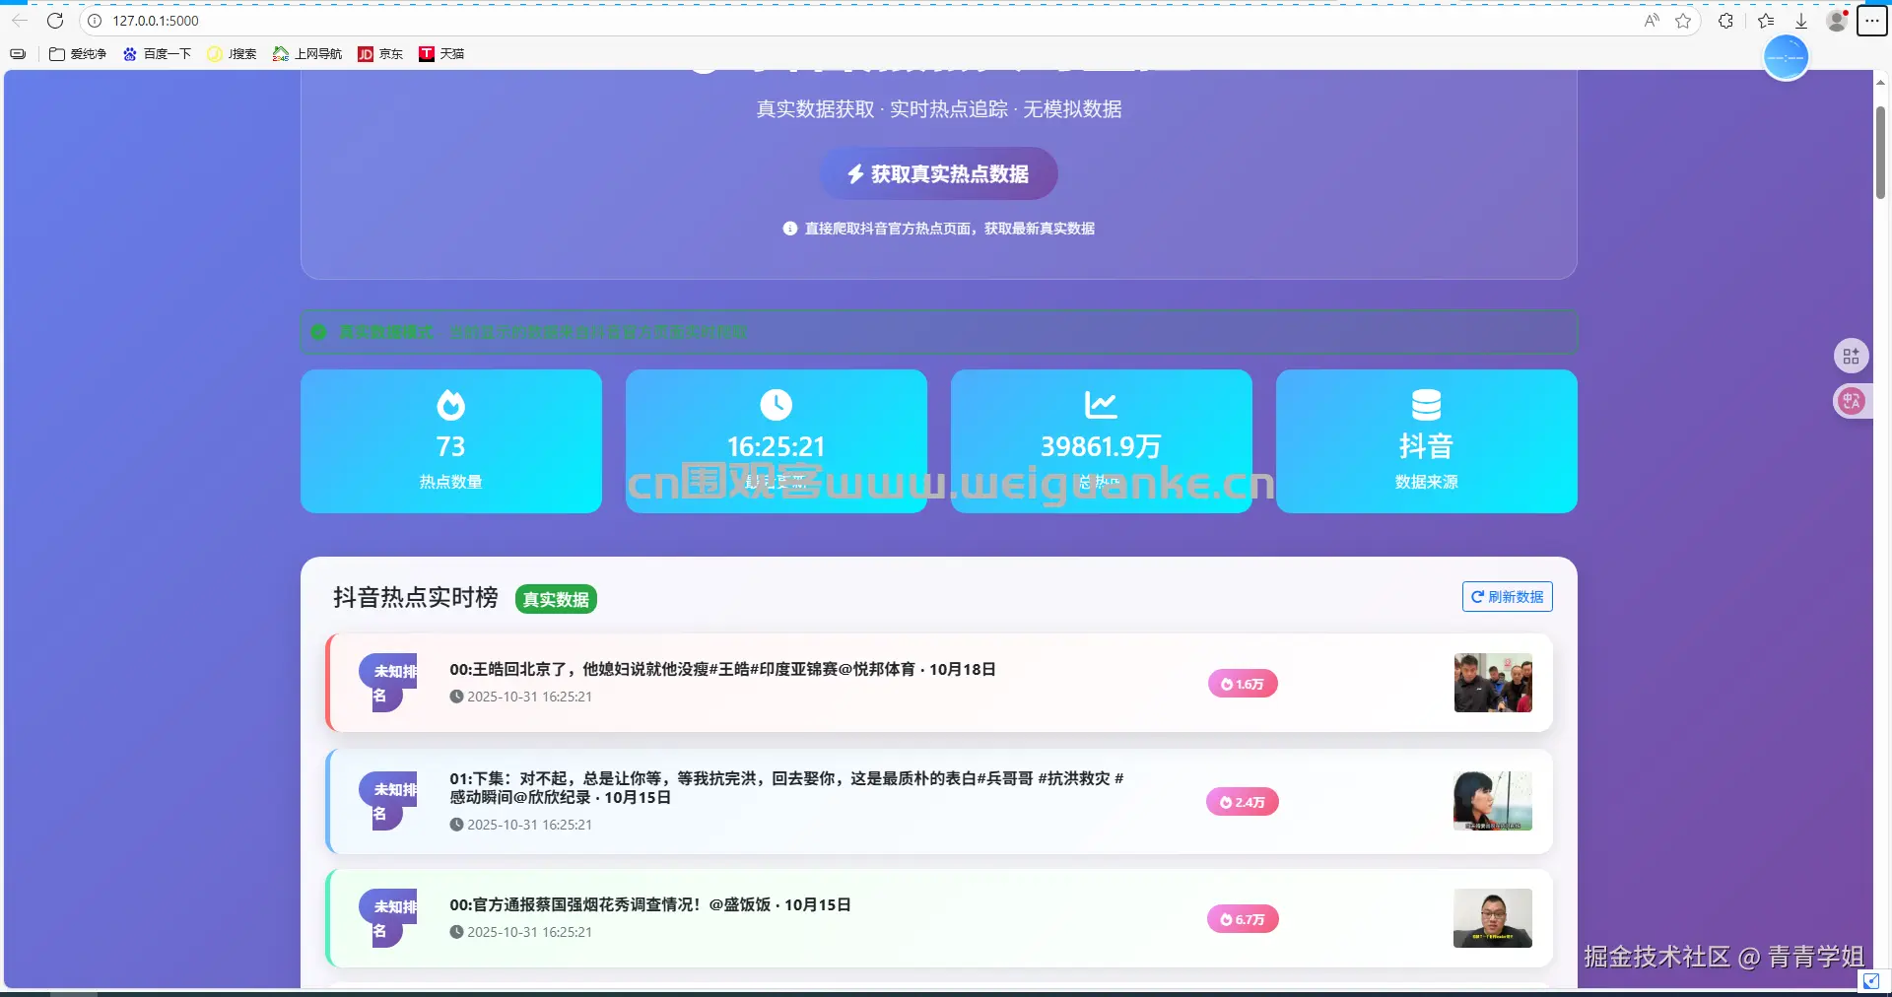Click the clock icon above 16:25:21
This screenshot has height=997, width=1892.
coord(777,404)
